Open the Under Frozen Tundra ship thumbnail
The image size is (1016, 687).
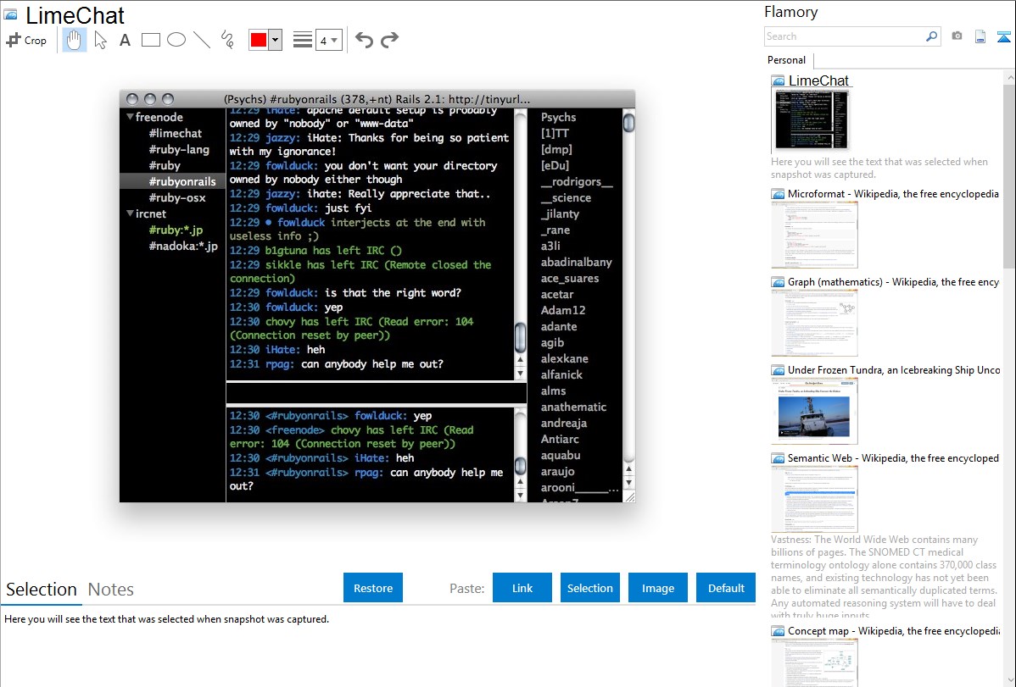pos(814,411)
